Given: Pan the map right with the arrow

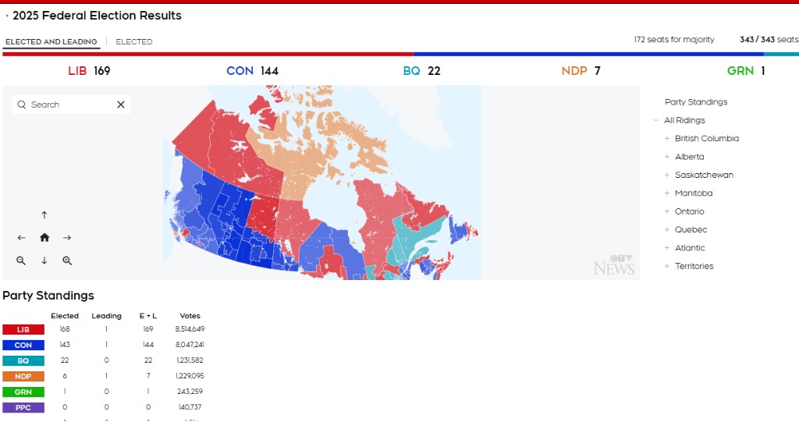Looking at the screenshot, I should pyautogui.click(x=67, y=237).
